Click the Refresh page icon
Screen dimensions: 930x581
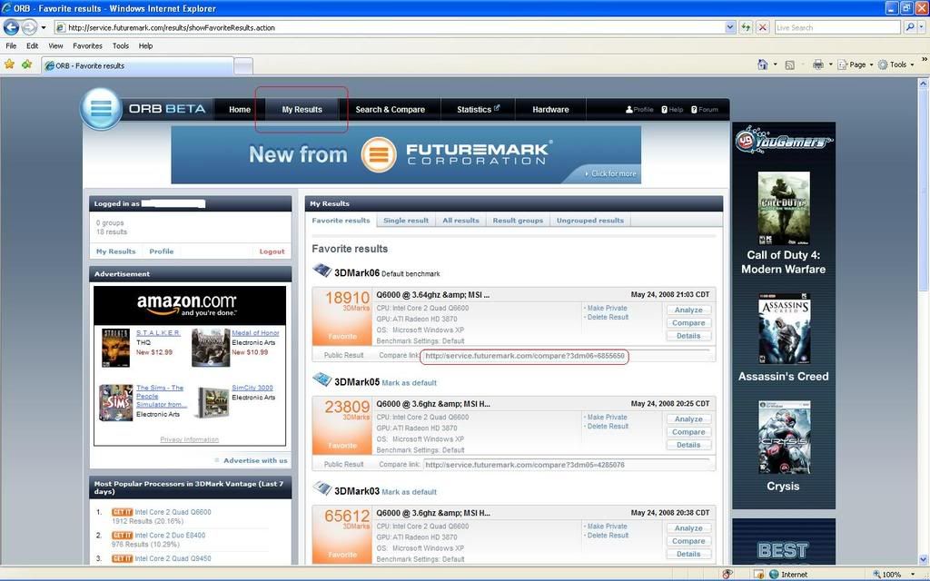[746, 27]
